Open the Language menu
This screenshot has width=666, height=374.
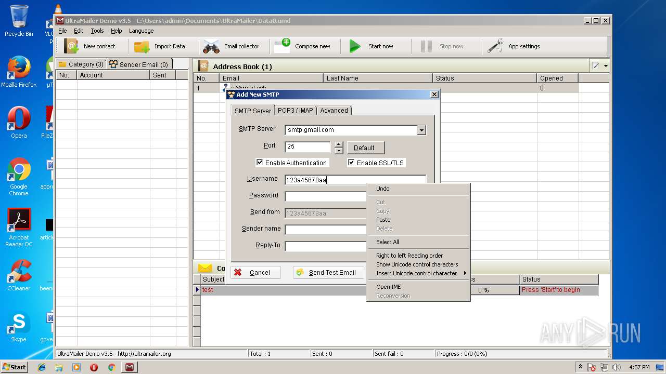tap(142, 31)
